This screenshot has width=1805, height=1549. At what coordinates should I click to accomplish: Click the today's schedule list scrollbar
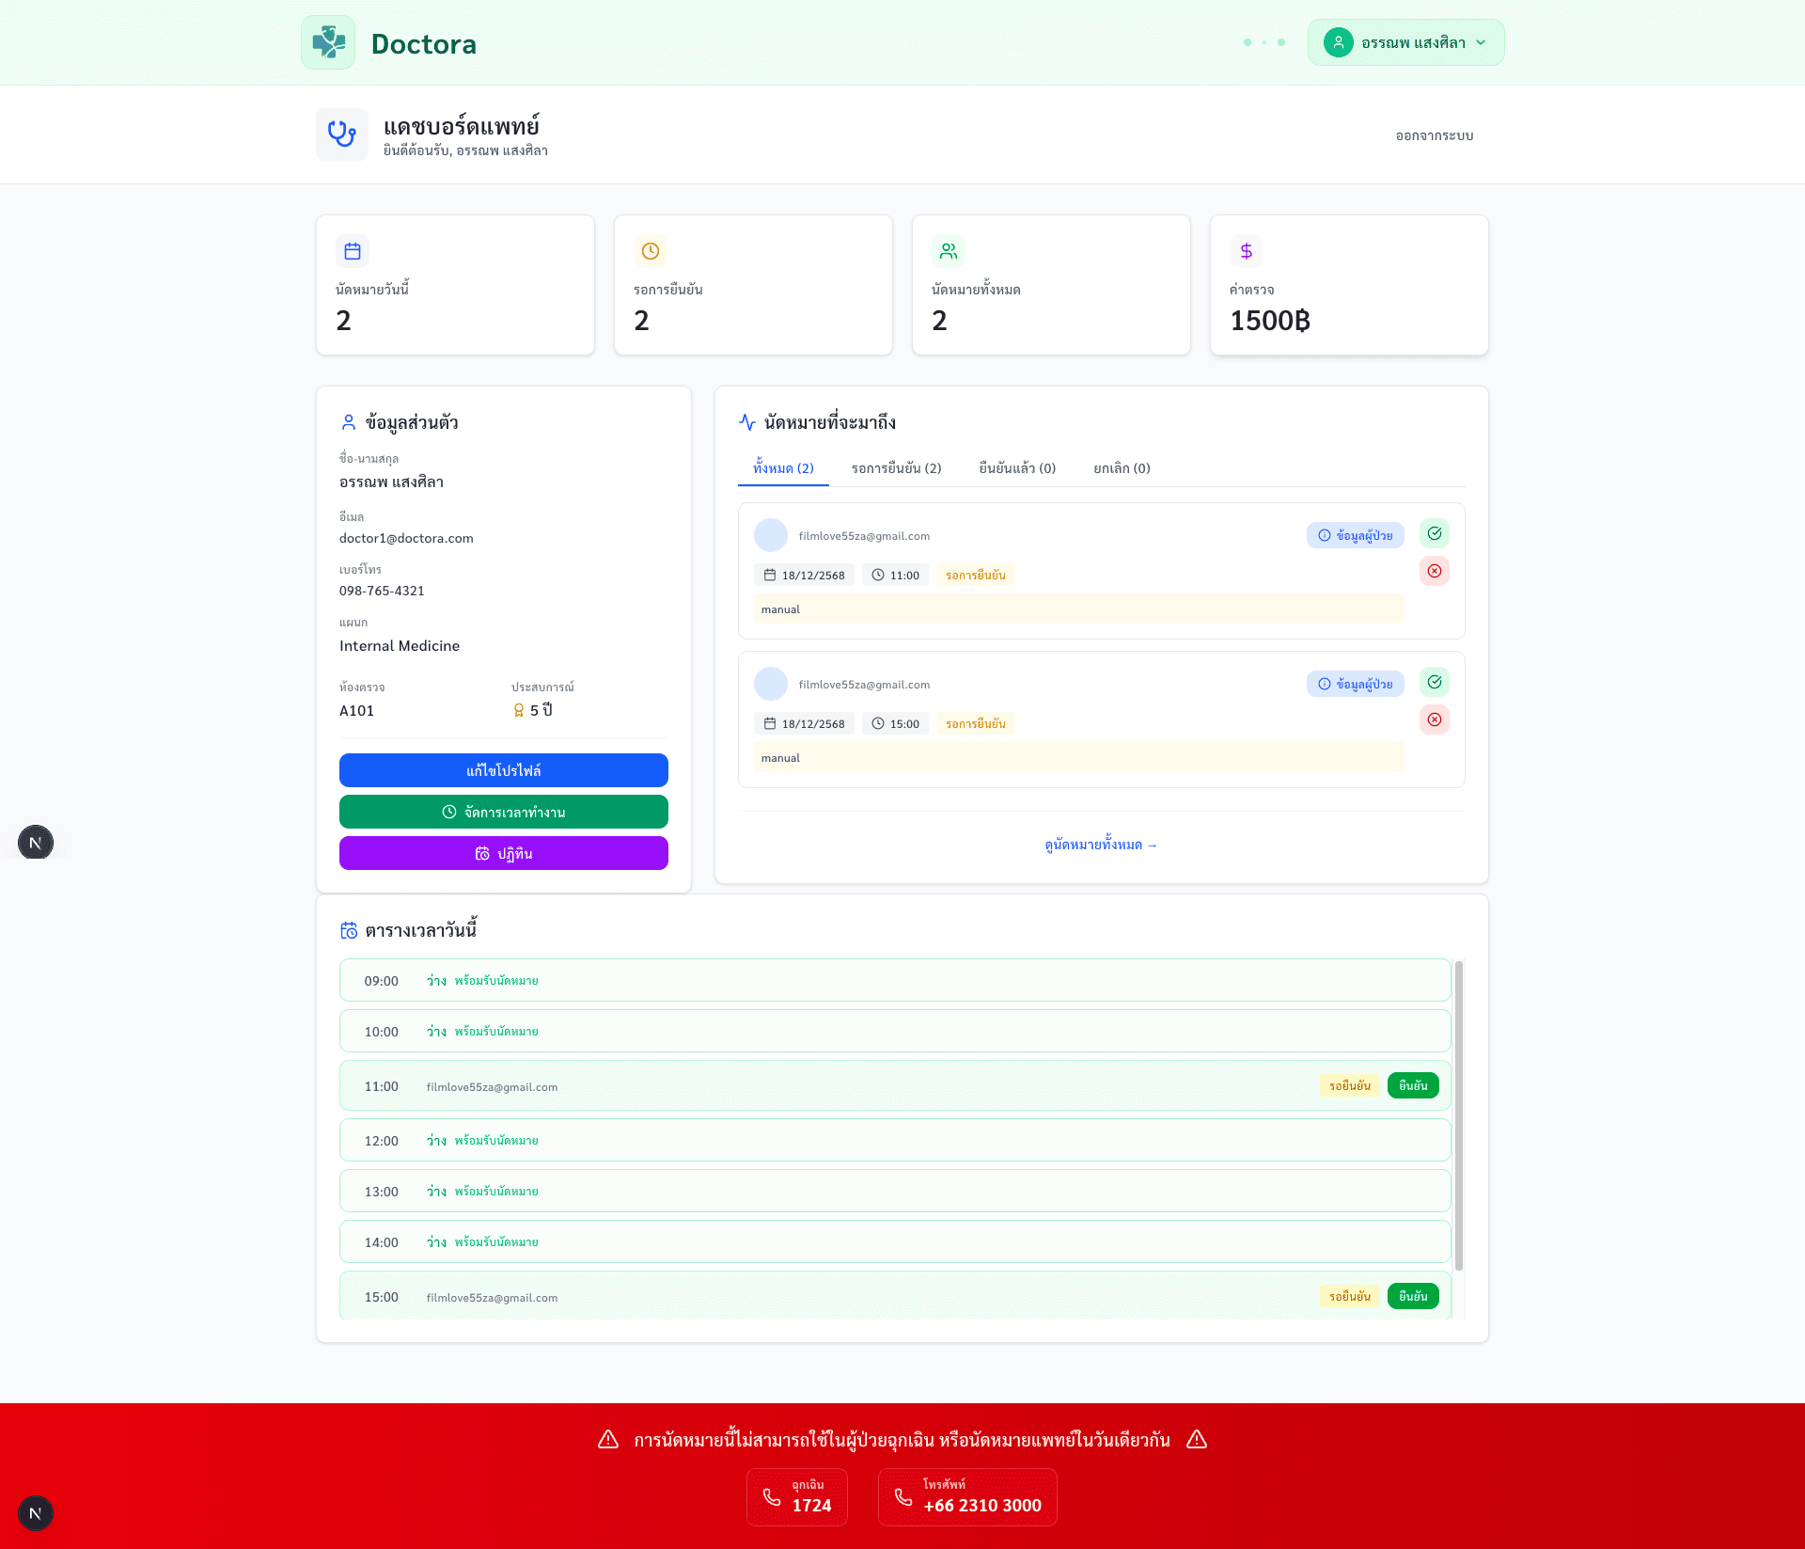pos(1459,1114)
